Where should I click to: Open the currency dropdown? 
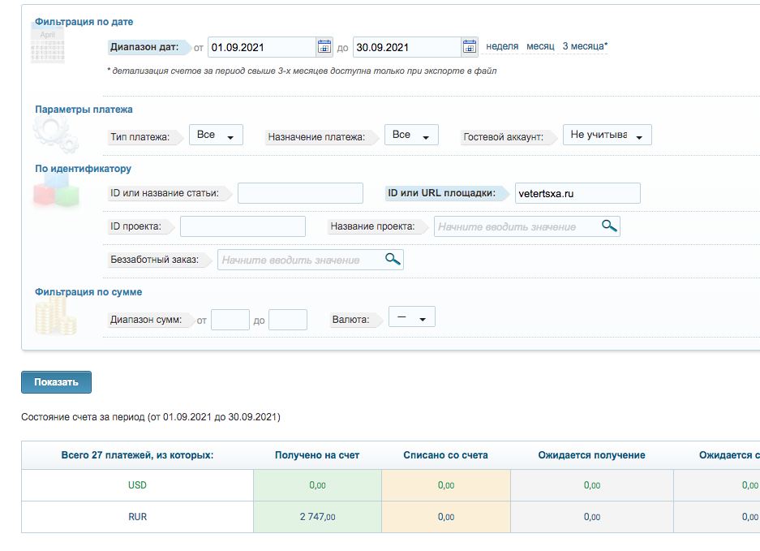(412, 317)
